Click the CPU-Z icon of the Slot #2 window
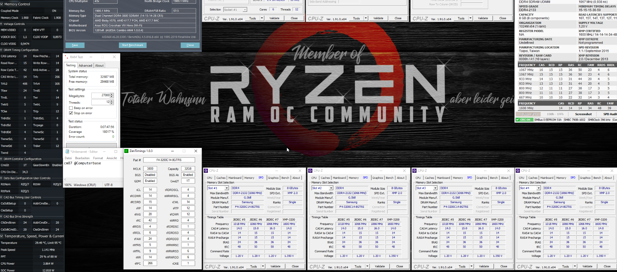 coord(310,171)
